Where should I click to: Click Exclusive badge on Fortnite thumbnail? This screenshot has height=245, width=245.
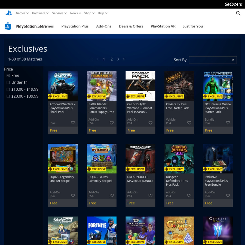click(x=97, y=242)
